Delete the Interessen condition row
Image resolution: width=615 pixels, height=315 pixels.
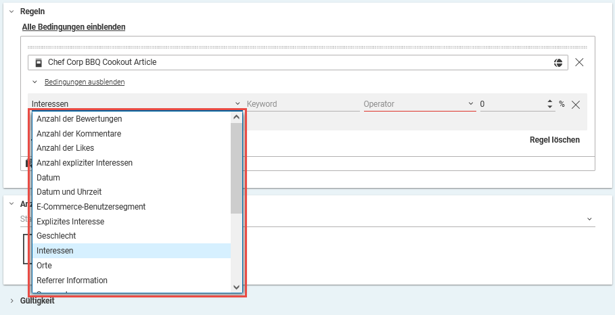(576, 105)
